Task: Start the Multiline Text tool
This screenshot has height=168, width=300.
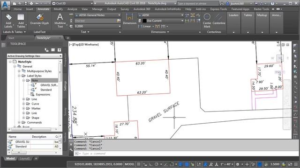Action: [60, 21]
